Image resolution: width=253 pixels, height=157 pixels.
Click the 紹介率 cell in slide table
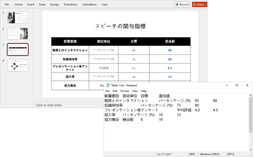pos(70,77)
